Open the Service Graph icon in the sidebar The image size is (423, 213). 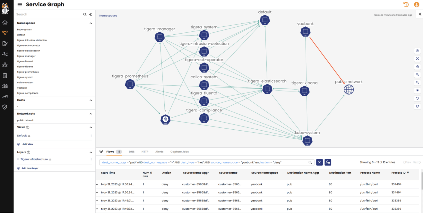click(x=5, y=33)
